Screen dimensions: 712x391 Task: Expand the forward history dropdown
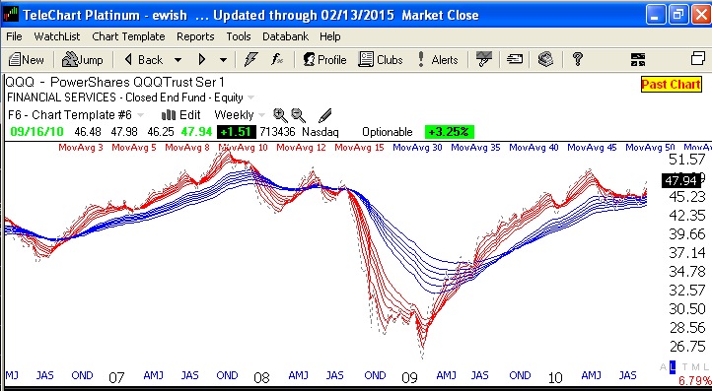point(223,60)
